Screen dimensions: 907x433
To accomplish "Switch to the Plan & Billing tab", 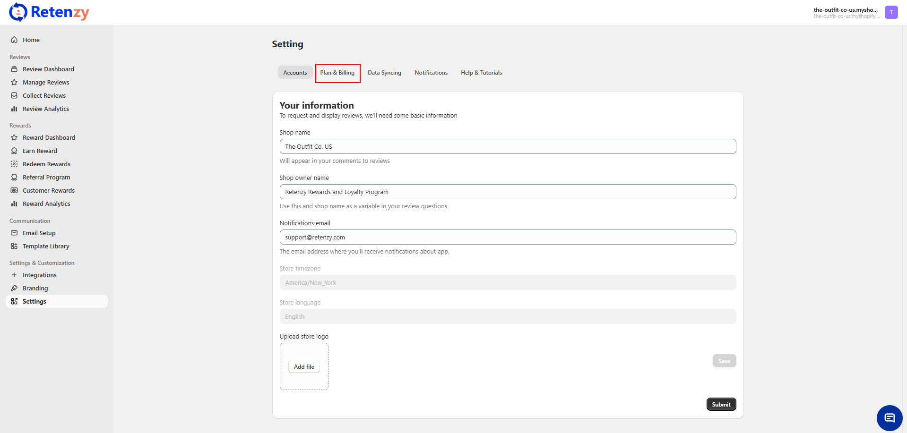I will [337, 73].
